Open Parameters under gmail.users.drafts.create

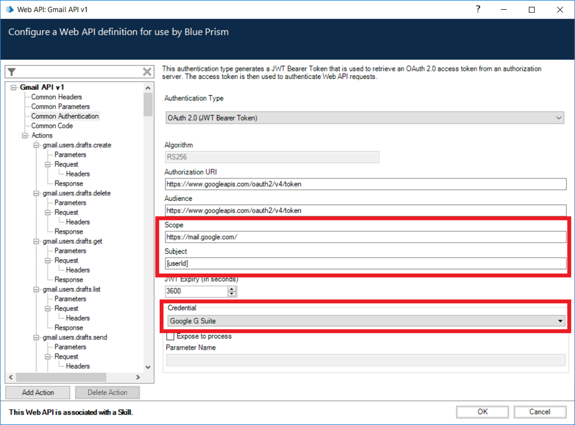(70, 154)
